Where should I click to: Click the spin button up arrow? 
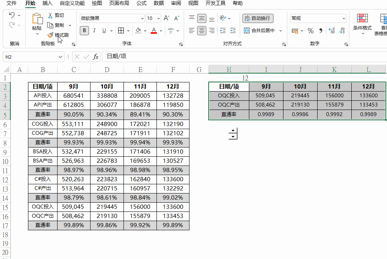(x=233, y=131)
